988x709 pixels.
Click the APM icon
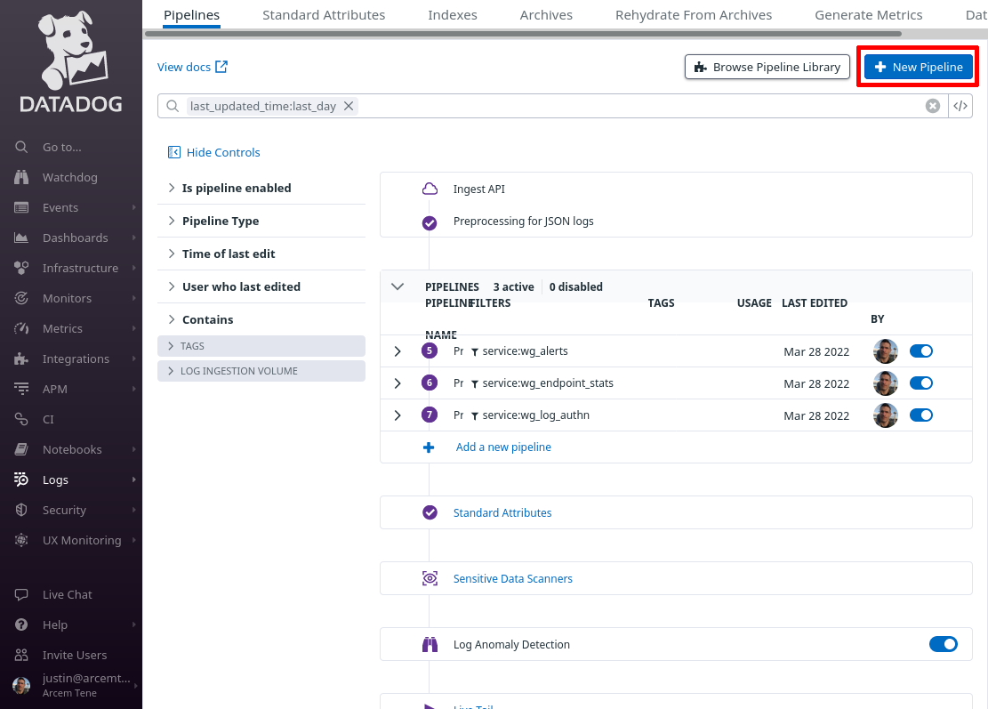coord(21,389)
